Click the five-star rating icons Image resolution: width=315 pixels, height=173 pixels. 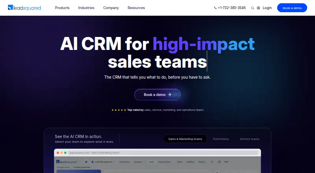[x=119, y=110]
